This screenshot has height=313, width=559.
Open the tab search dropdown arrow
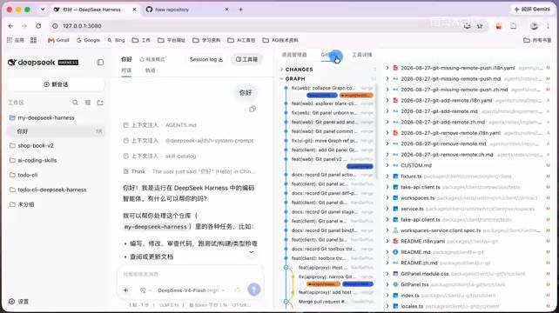(43, 10)
